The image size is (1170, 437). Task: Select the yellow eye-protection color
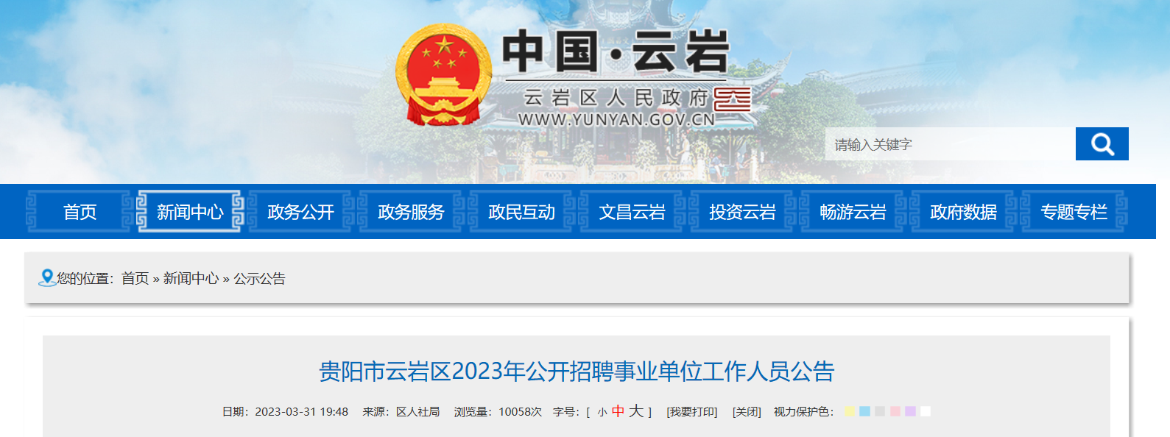(x=850, y=411)
